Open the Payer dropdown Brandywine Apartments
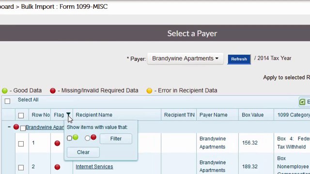Screen dimensions: 310x174 click(185, 58)
